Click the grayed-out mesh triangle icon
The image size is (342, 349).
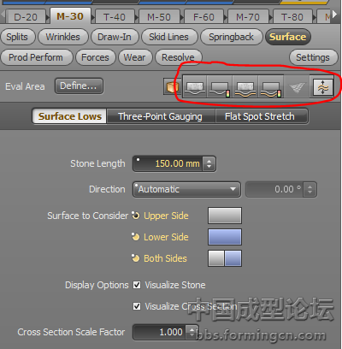[x=297, y=87]
